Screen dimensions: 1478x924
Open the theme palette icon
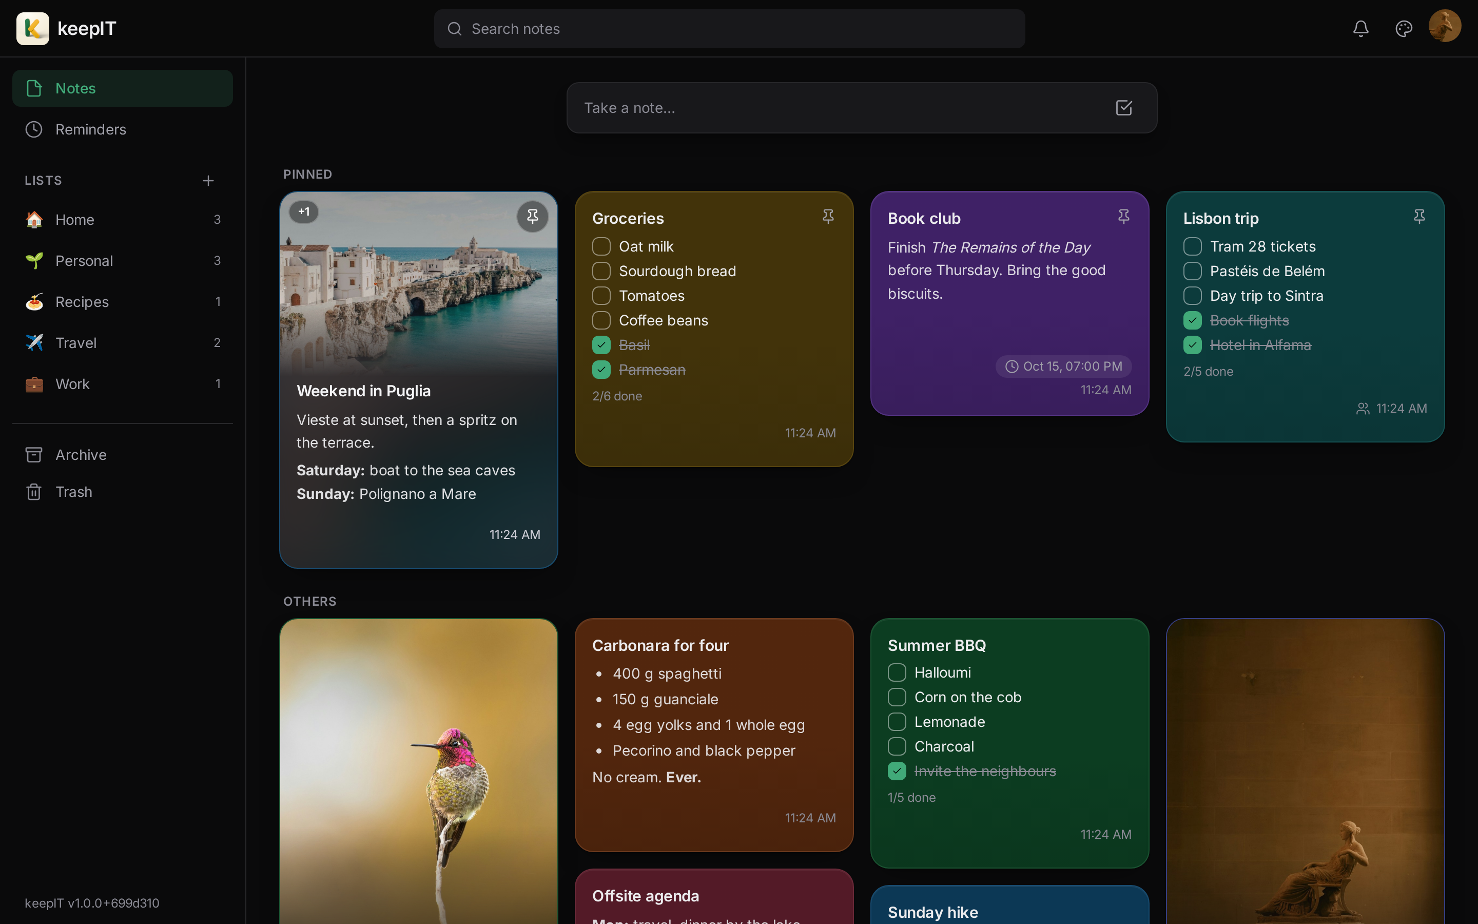[x=1404, y=29]
